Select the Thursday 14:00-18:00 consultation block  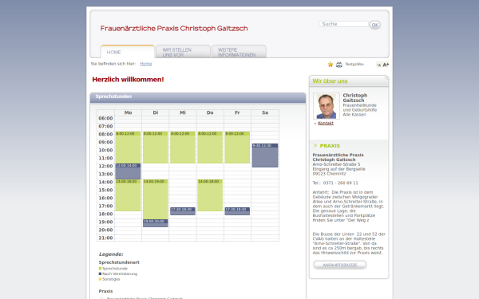click(210, 195)
